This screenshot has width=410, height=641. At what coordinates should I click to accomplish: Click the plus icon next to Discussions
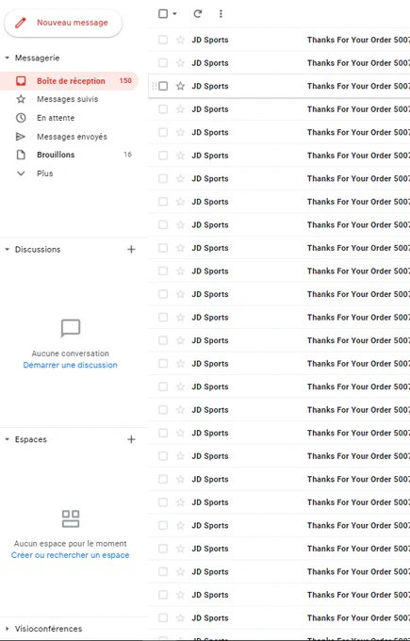tap(131, 250)
